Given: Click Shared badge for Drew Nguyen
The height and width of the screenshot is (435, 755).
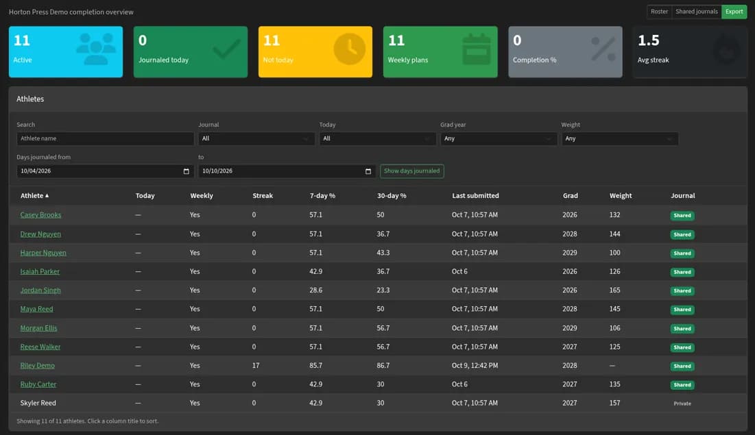Looking at the screenshot, I should pyautogui.click(x=682, y=235).
